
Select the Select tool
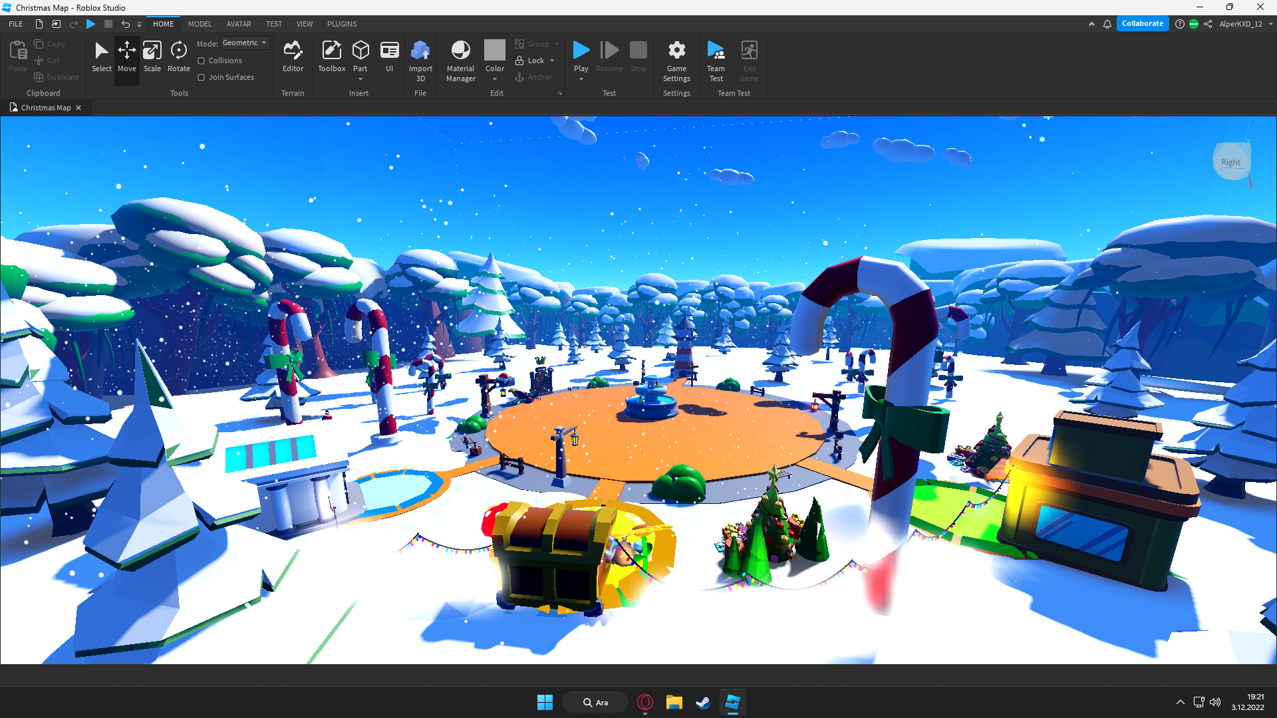pos(101,57)
